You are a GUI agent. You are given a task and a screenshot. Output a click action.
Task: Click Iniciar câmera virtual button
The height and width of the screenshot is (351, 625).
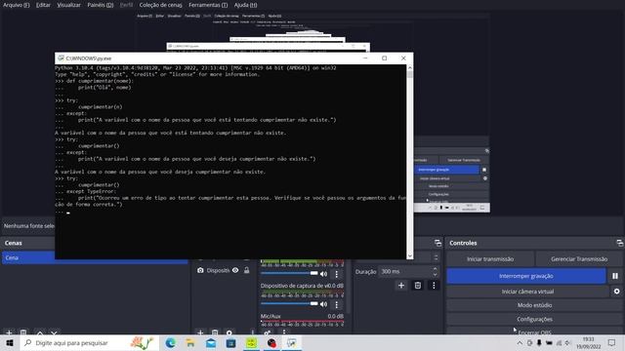click(x=527, y=292)
